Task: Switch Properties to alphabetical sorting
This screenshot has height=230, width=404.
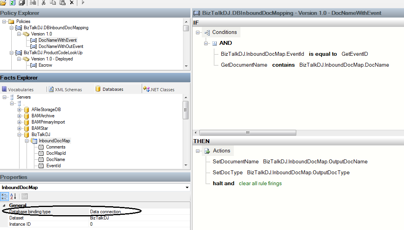Action: point(12,196)
